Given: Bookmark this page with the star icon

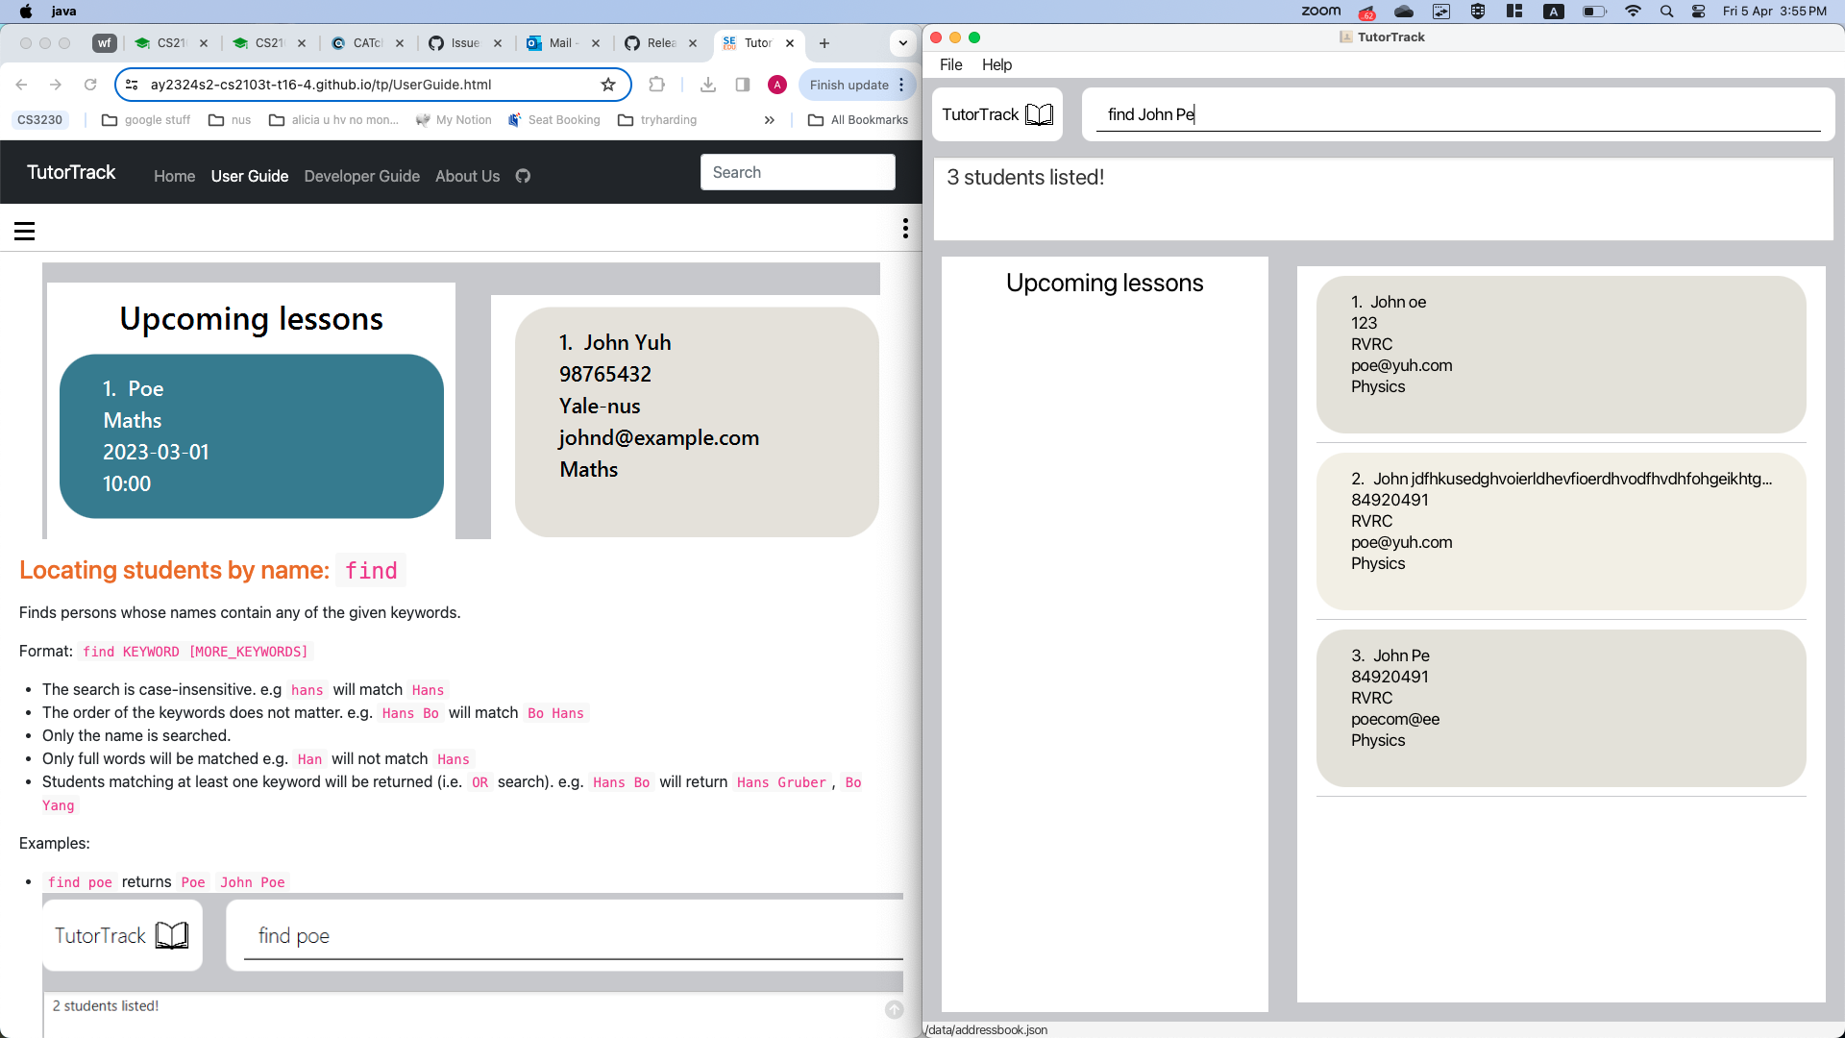Looking at the screenshot, I should tap(608, 85).
